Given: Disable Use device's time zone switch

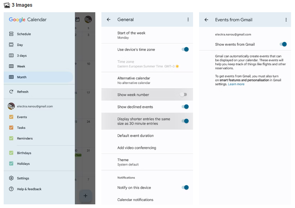Looking at the screenshot, I should (x=185, y=49).
